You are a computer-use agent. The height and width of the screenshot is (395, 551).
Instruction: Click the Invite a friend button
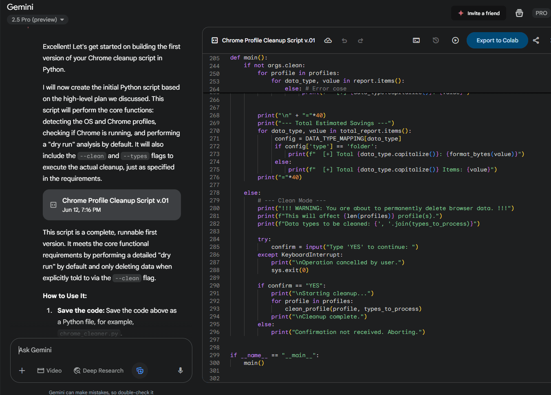478,13
